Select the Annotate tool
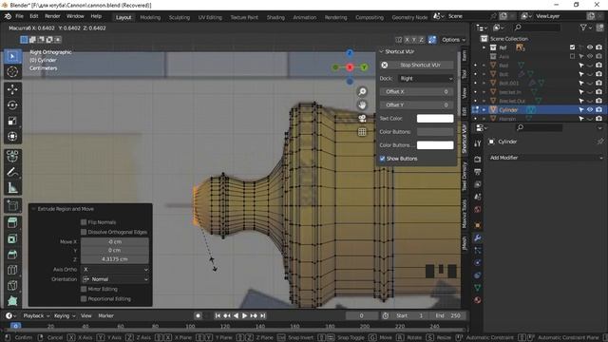 click(12, 172)
